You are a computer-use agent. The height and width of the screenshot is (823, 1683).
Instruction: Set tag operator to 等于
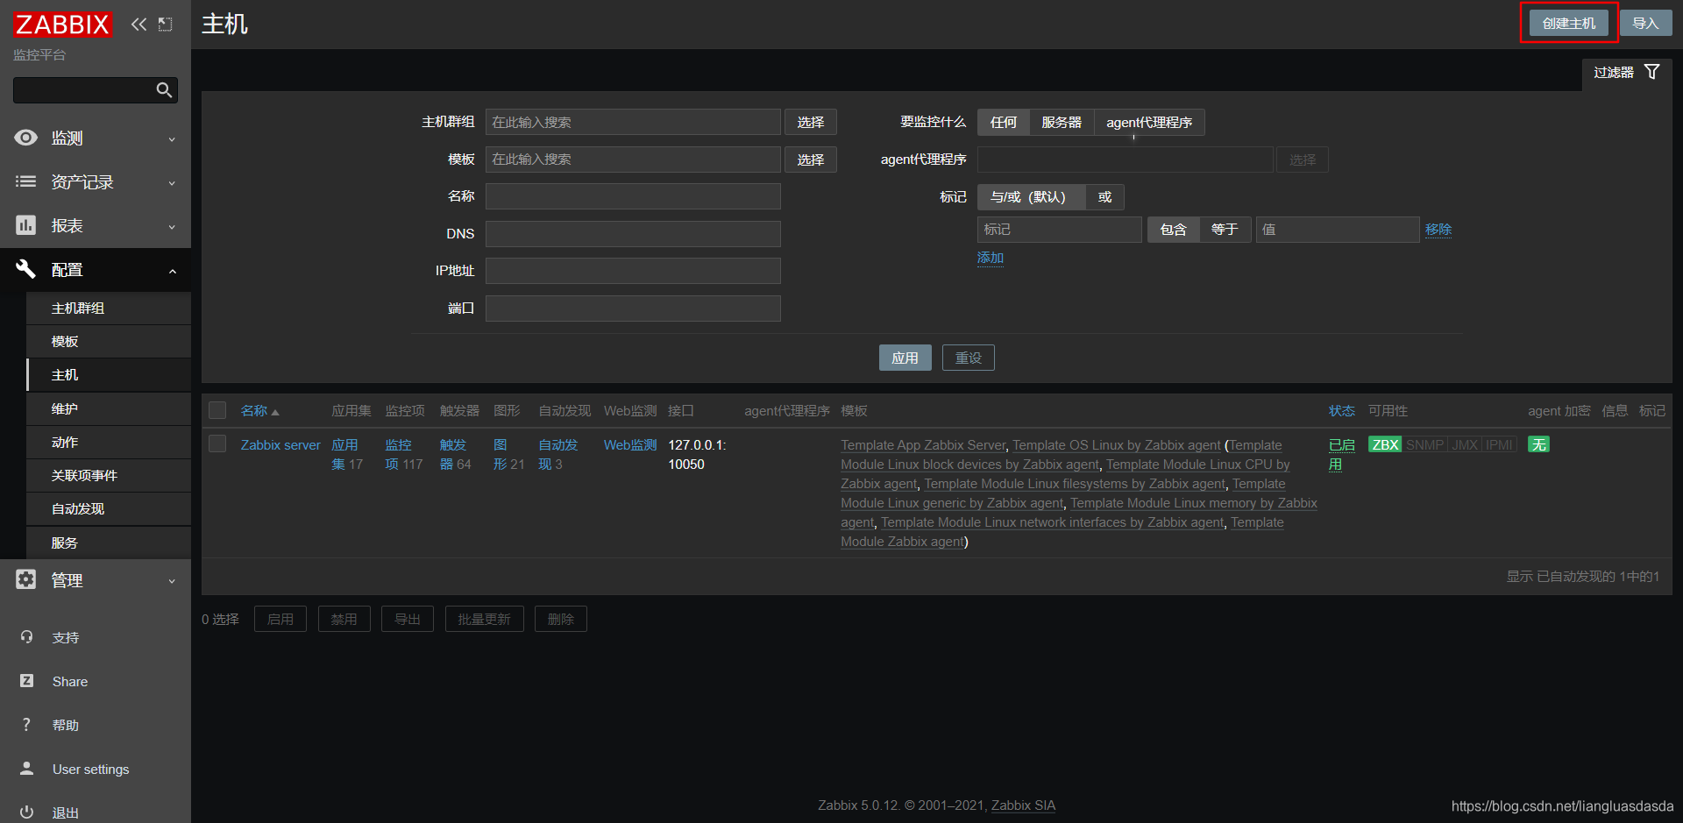(x=1225, y=230)
